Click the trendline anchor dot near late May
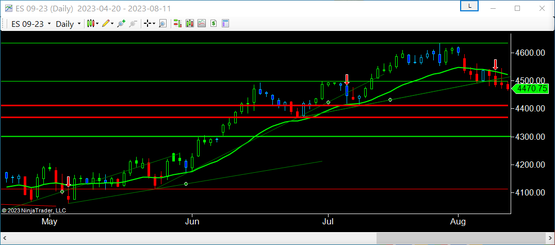This screenshot has height=245, width=555. click(x=186, y=184)
